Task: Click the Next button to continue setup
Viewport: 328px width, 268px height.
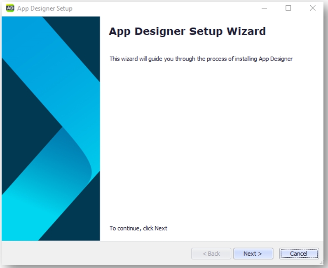Action: point(253,254)
